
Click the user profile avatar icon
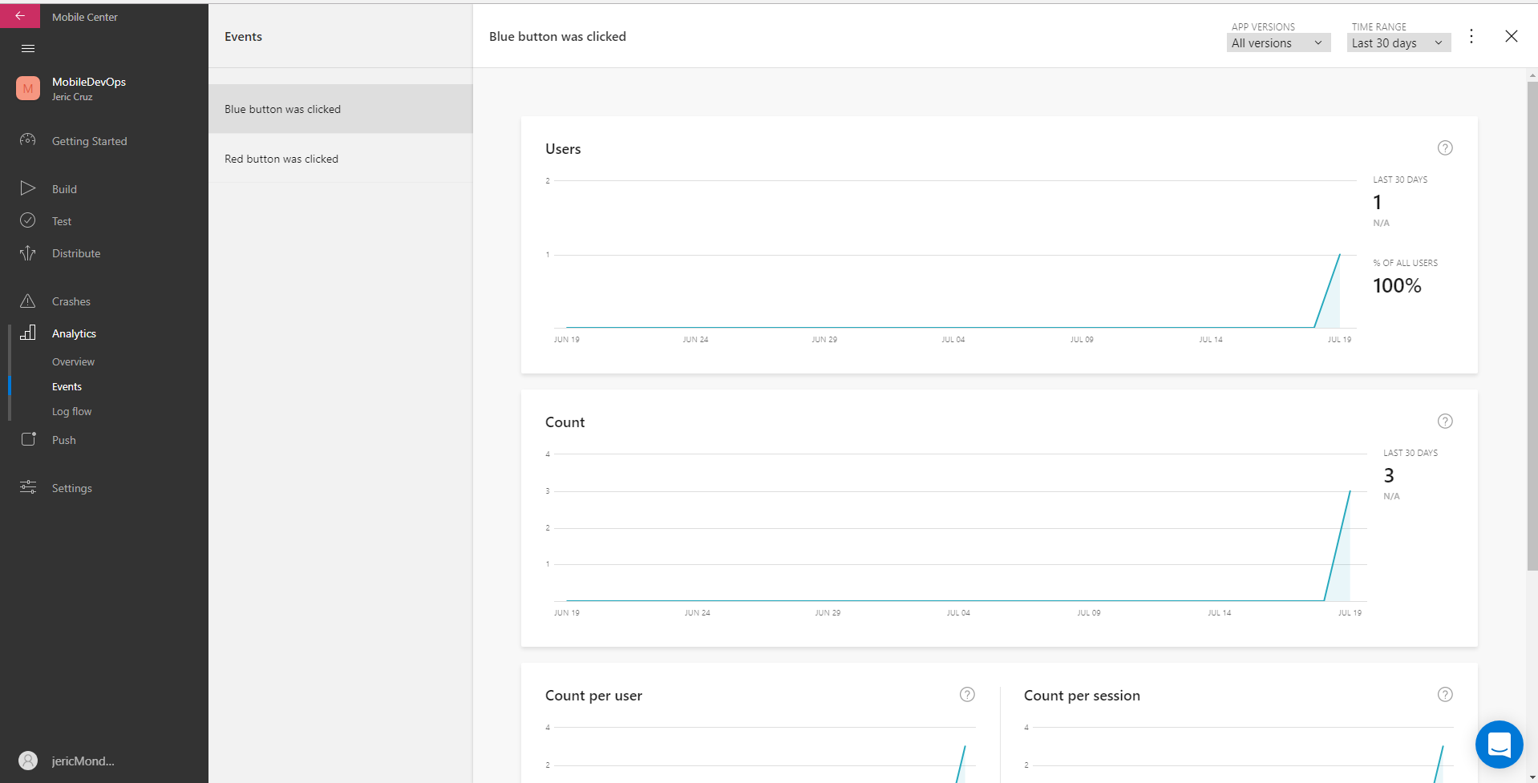click(28, 761)
